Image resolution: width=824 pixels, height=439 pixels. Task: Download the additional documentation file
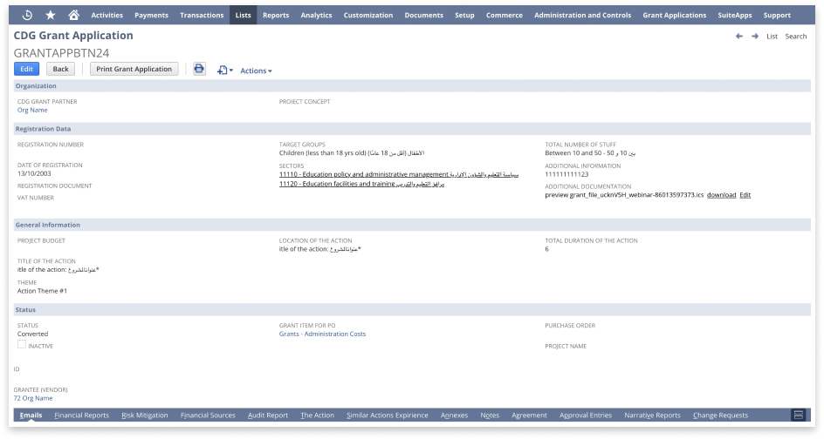coord(721,195)
